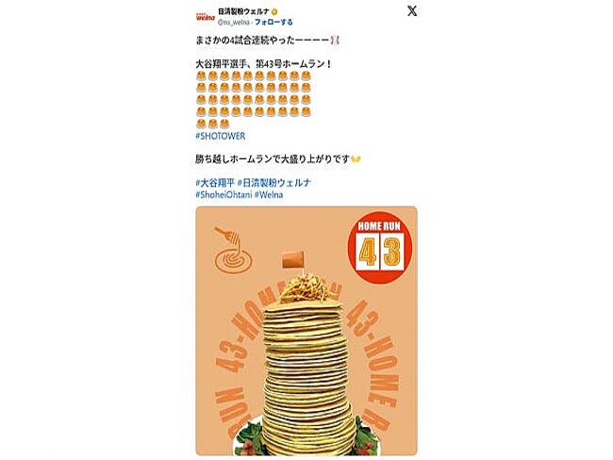Click the red HOME RUN 43 badge

(380, 247)
